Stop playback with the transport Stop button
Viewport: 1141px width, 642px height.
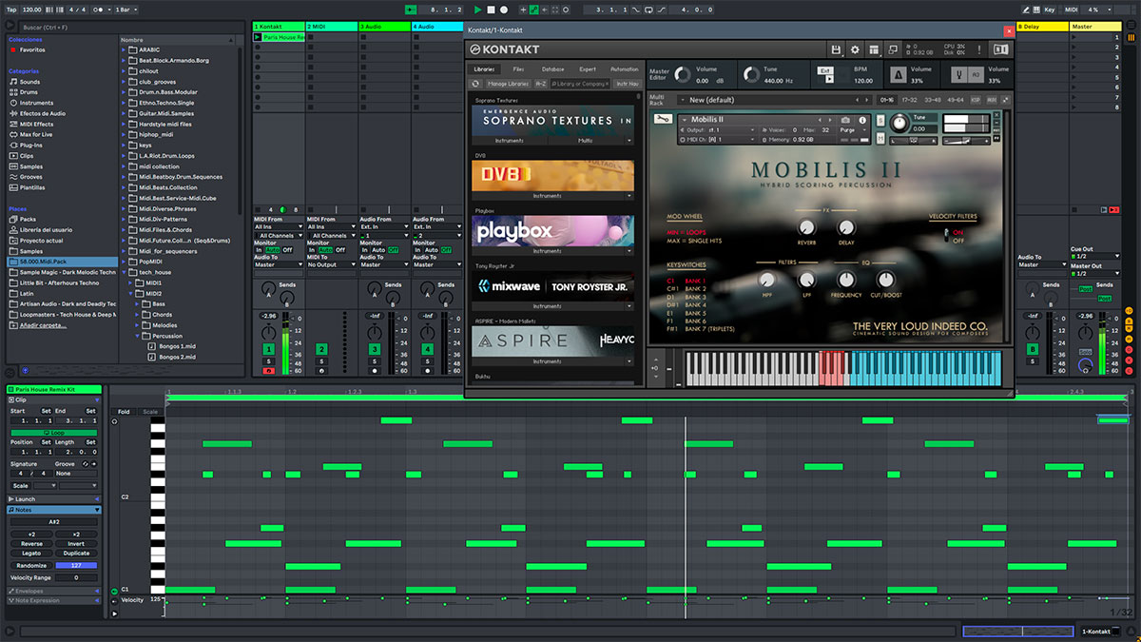(491, 10)
